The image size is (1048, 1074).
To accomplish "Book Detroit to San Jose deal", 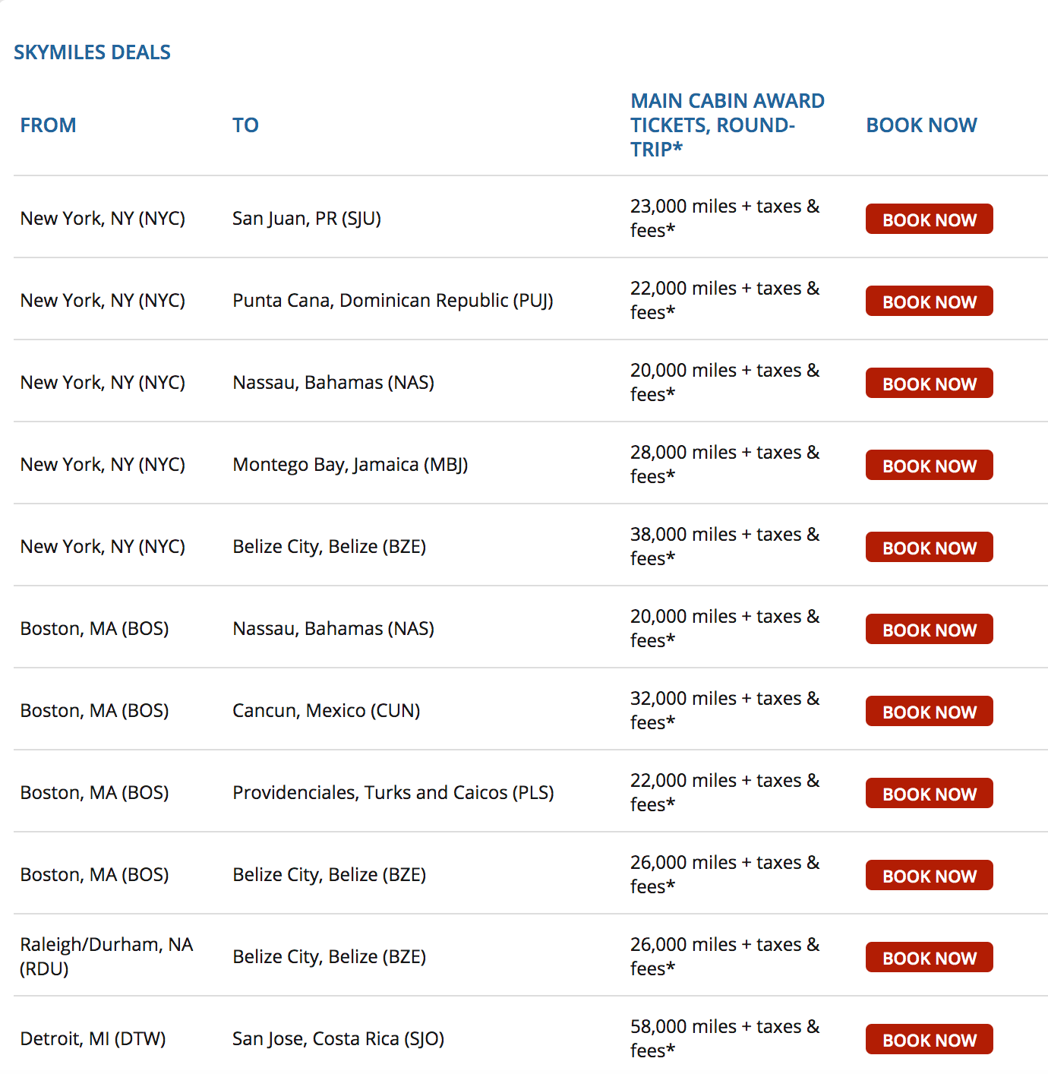I will [x=929, y=1040].
